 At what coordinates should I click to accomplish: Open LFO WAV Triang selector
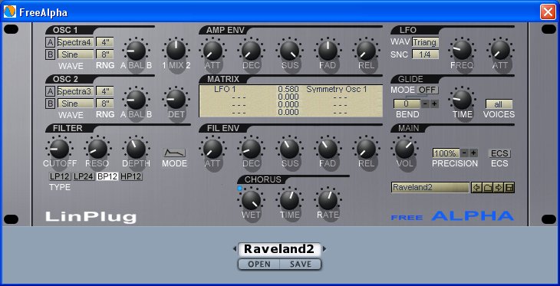(425, 42)
